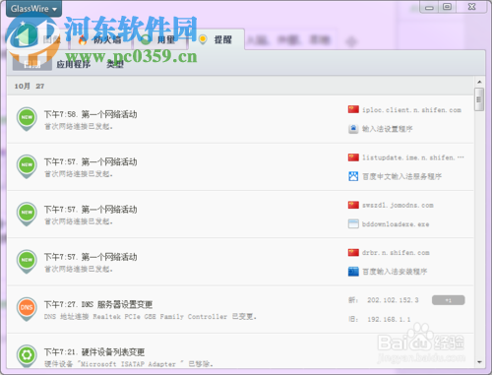Screen dimensions: 492x375
Task: Click the new DNS address 202.102.152.3
Action: 393,300
